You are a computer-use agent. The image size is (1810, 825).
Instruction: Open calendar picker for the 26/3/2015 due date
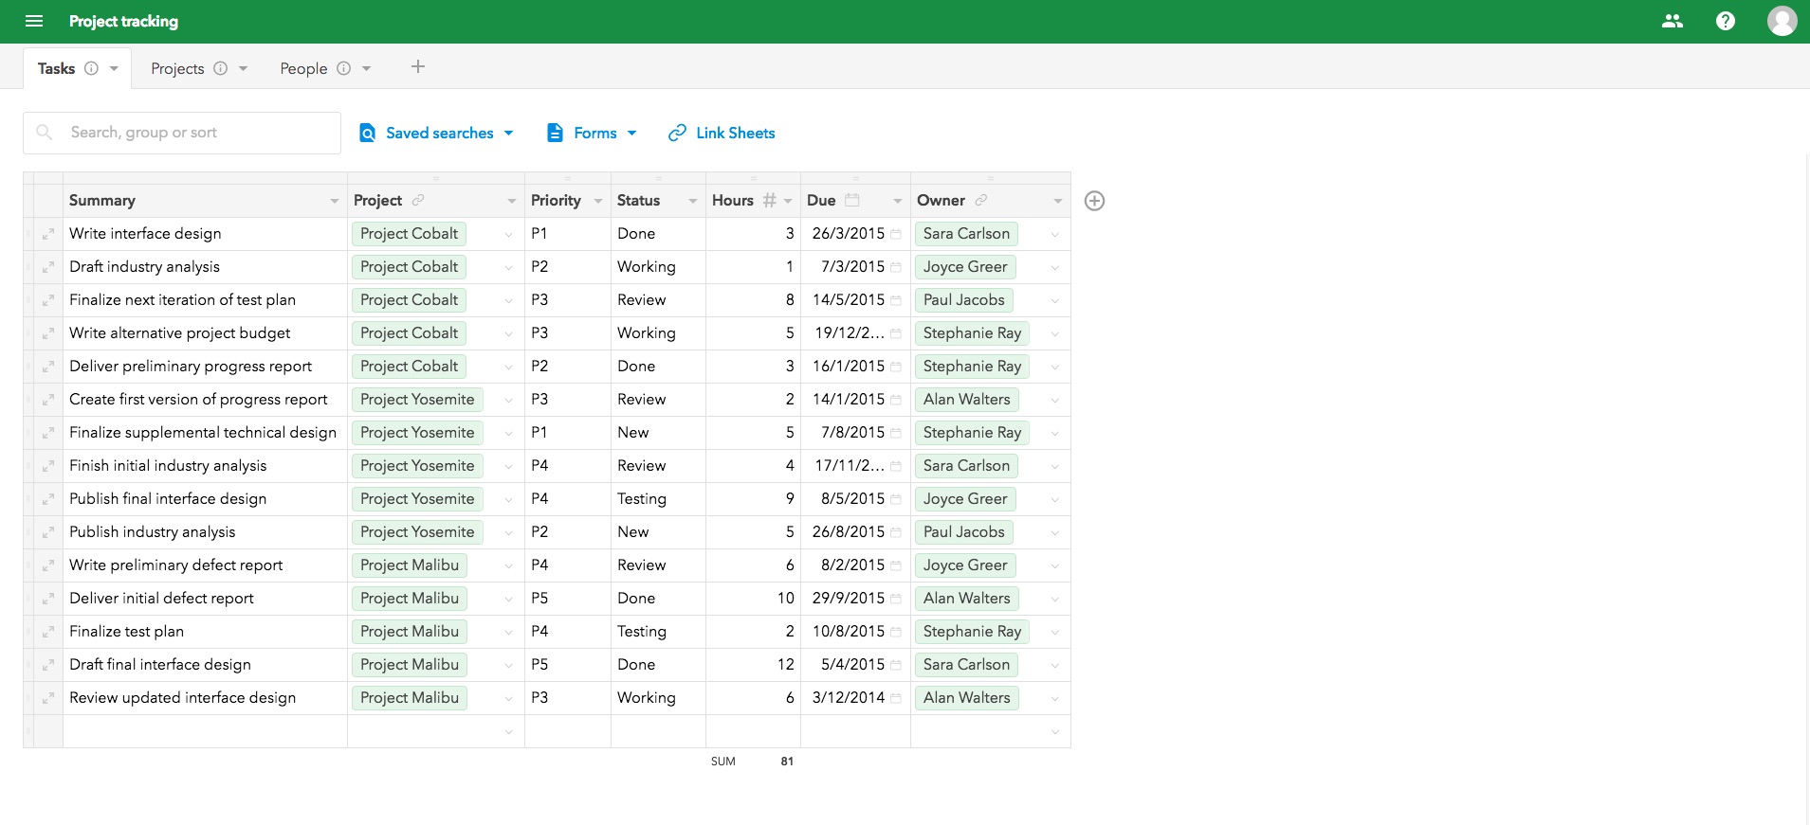(896, 234)
